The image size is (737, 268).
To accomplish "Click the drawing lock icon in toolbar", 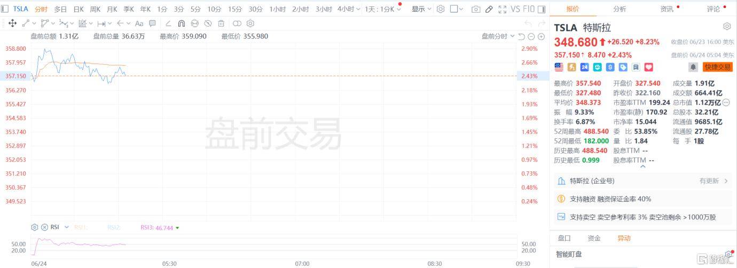I will point(194,23).
